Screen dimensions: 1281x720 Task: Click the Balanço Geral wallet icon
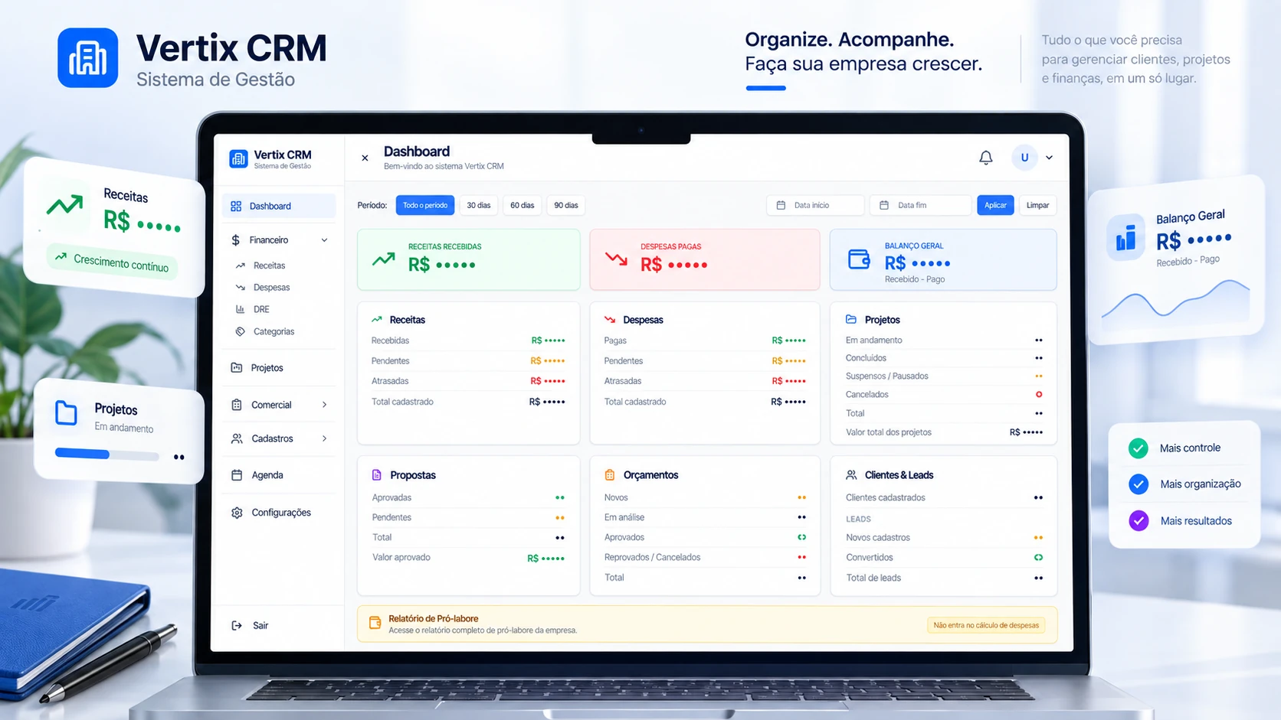click(x=859, y=259)
